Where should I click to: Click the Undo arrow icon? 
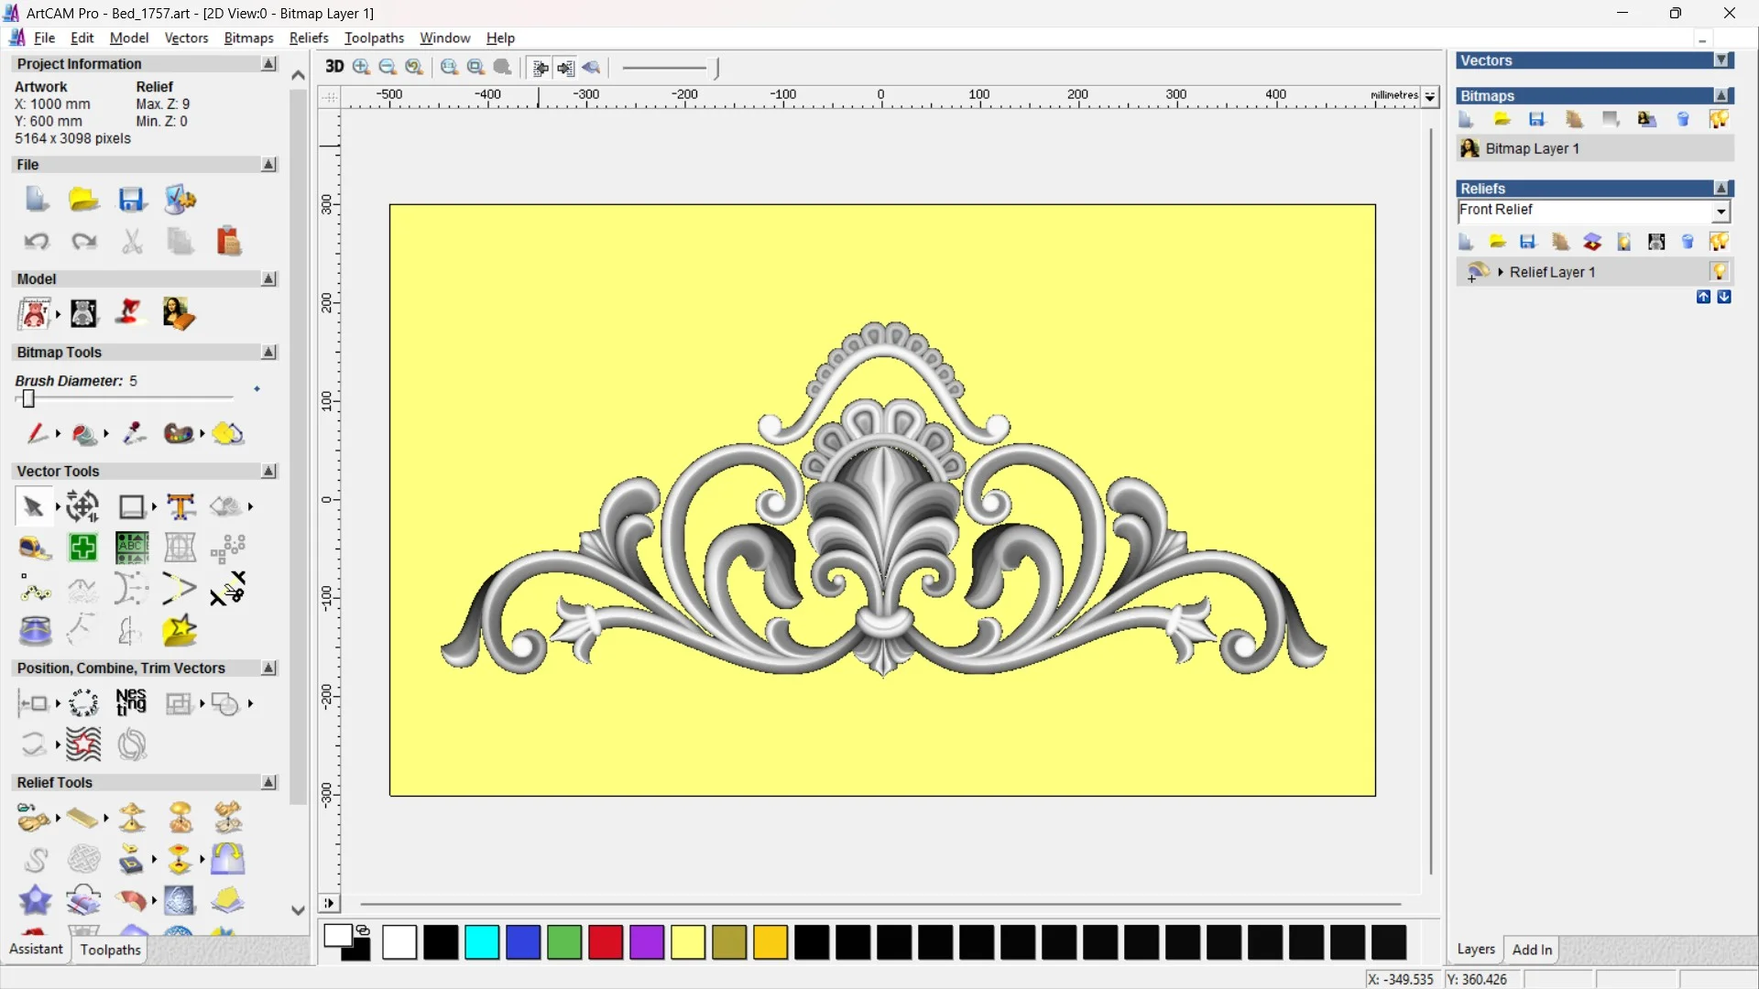click(x=37, y=241)
